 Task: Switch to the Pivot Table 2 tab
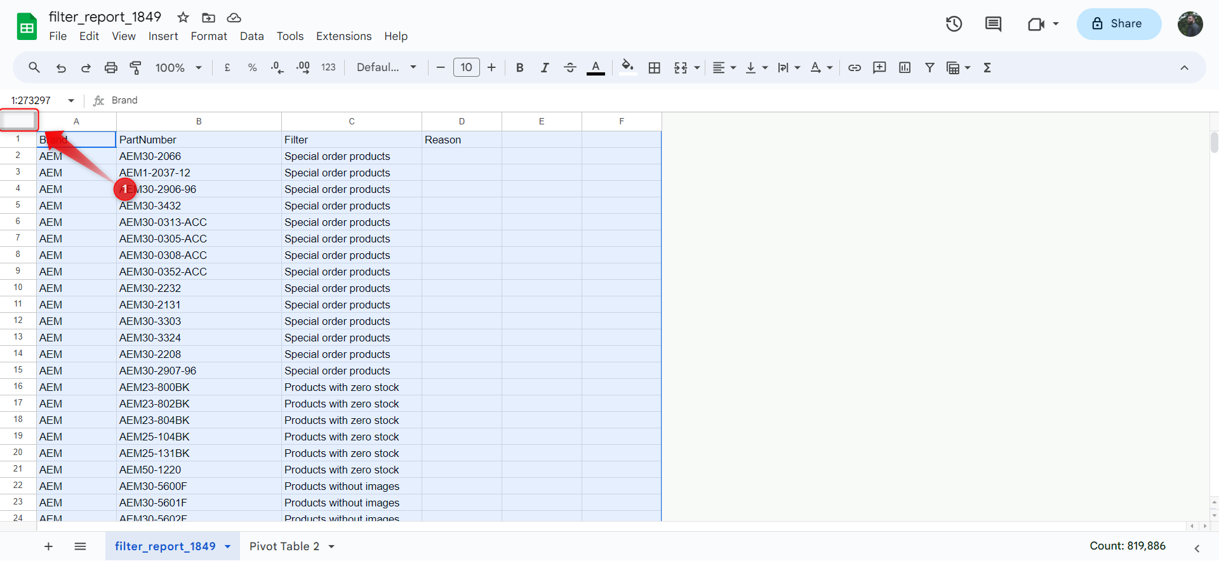pyautogui.click(x=284, y=546)
